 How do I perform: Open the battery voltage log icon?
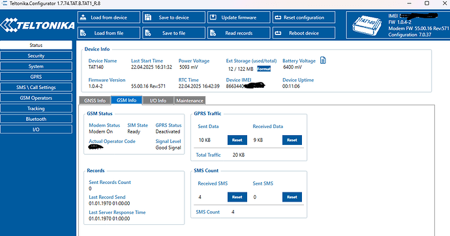(x=323, y=60)
